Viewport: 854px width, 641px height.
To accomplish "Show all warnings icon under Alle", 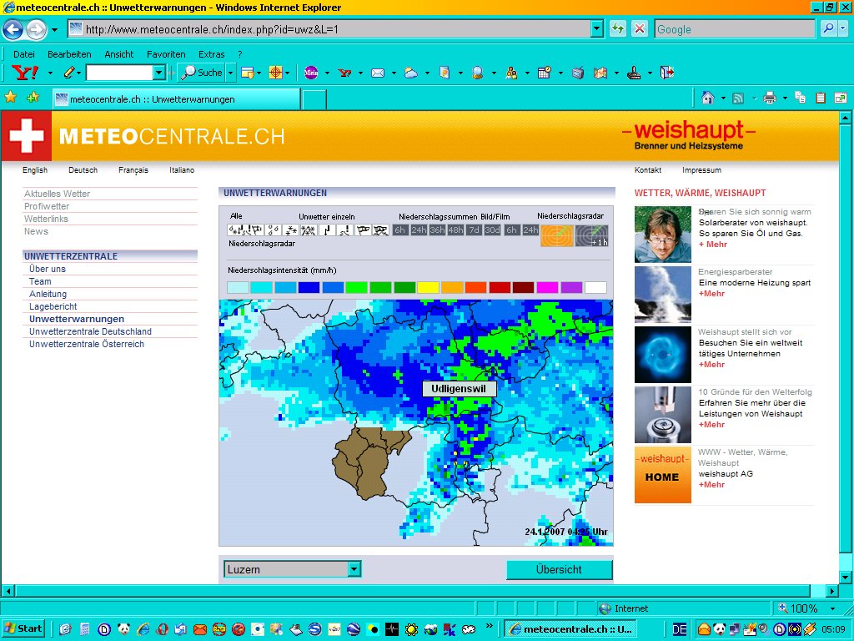I will (x=245, y=230).
